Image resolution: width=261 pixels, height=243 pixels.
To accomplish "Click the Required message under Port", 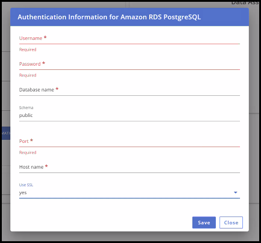I will coord(28,153).
